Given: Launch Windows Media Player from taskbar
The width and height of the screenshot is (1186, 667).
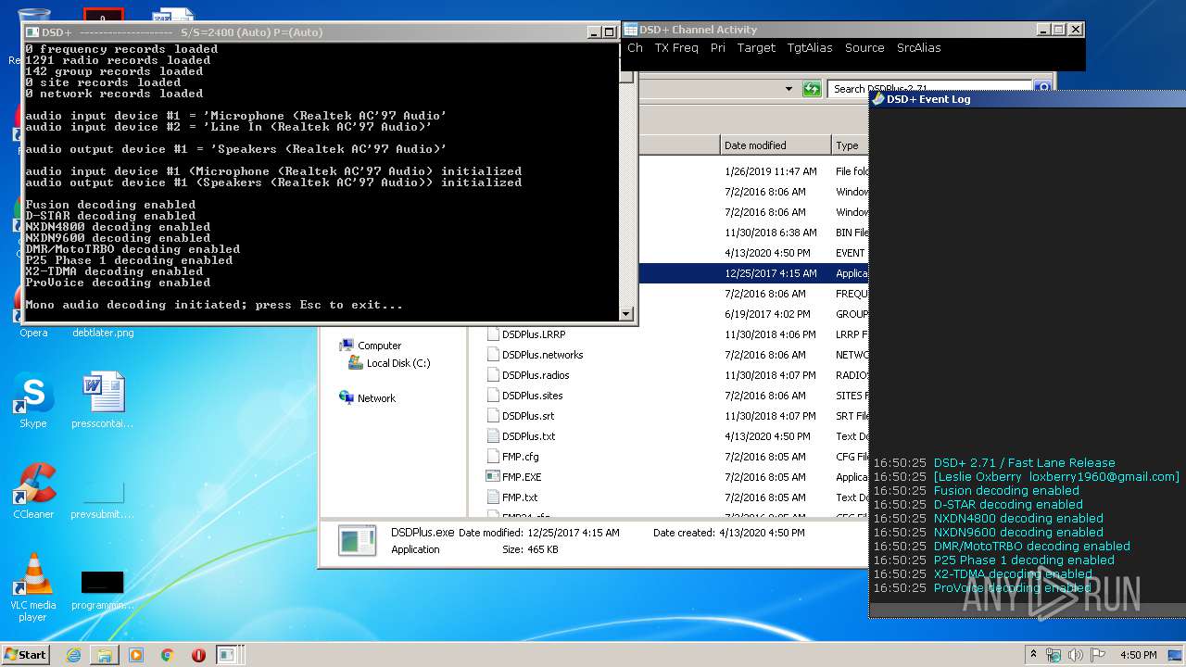Looking at the screenshot, I should pos(136,655).
